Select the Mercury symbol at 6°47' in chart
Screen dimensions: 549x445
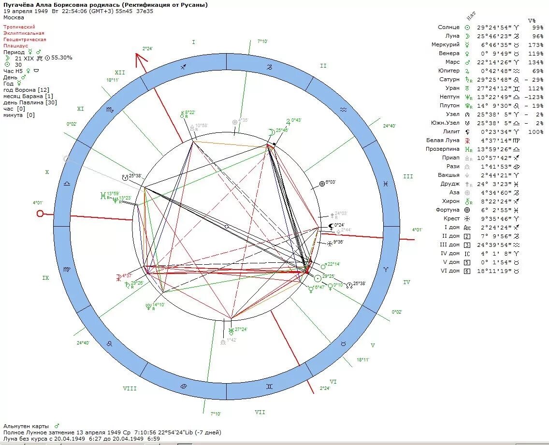pyautogui.click(x=311, y=289)
